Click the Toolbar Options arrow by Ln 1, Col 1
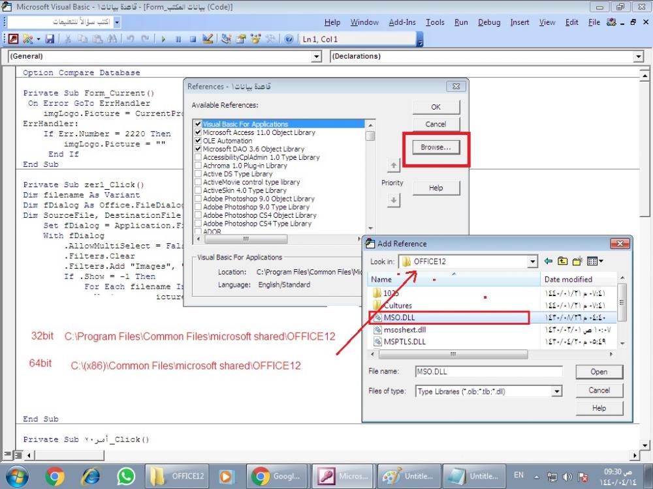 tap(420, 40)
